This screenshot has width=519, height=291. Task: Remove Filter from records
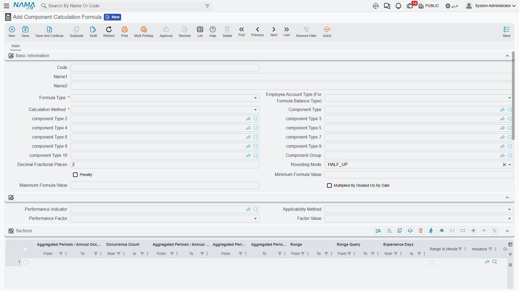[306, 32]
